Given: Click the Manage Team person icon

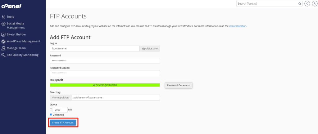Looking at the screenshot, I should click(3, 48).
